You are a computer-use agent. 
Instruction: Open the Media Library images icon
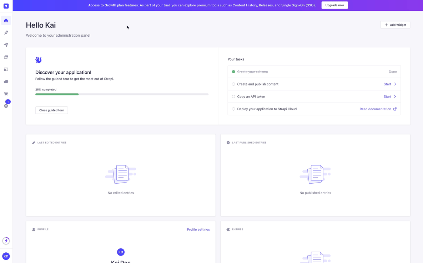[6, 57]
